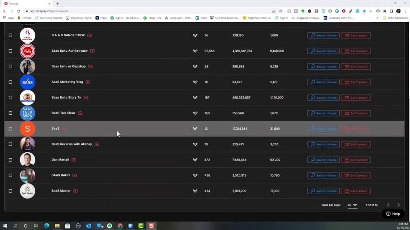Open the Rows per page dropdown

tap(352, 205)
